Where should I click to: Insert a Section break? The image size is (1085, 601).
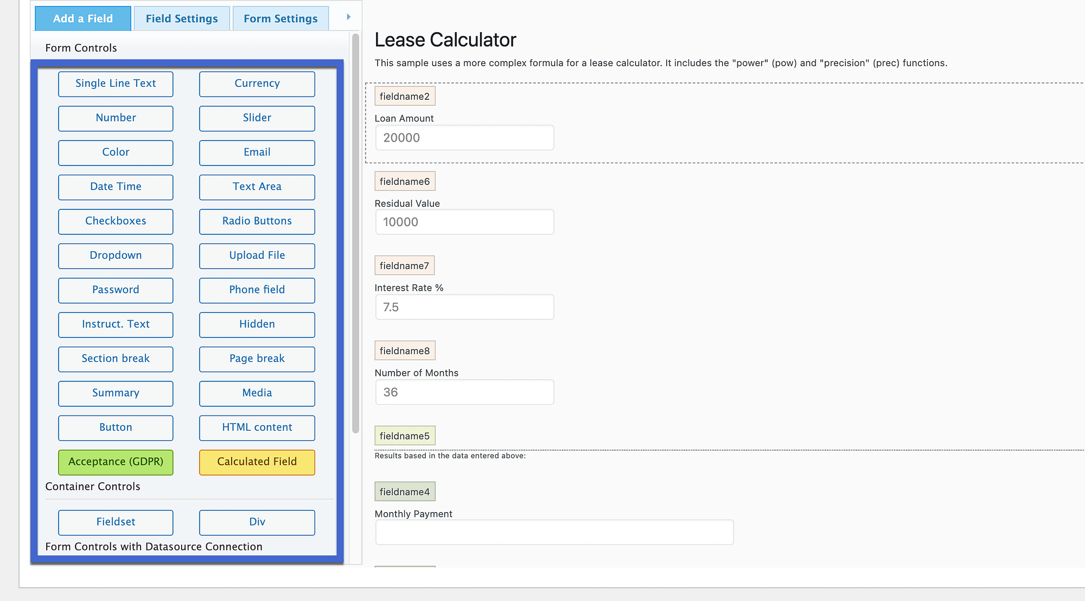(x=115, y=359)
